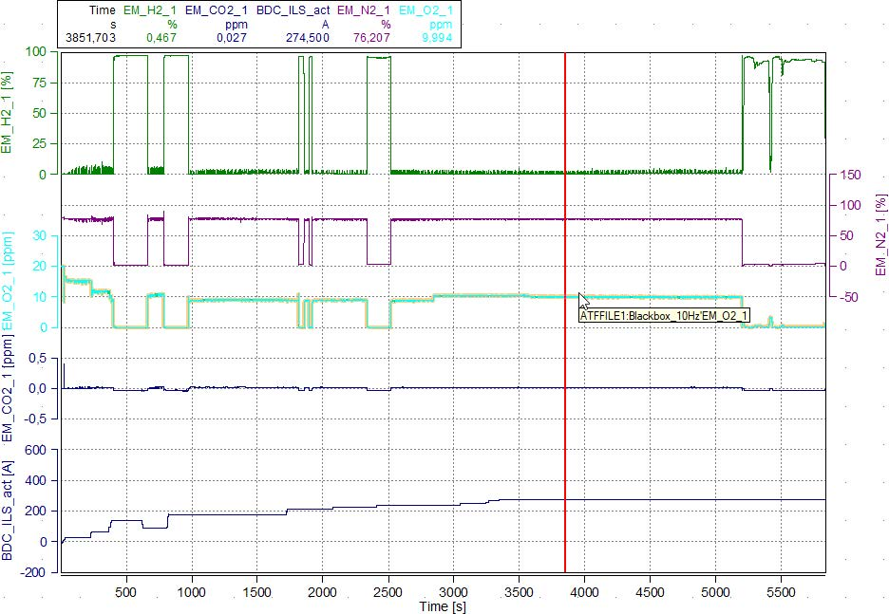Screen dimensions: 889x614
Task: Select BDC_ILS_act in the legend header
Action: tap(293, 9)
